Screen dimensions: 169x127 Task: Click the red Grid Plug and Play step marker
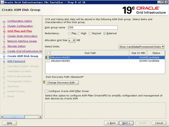pos(4,31)
